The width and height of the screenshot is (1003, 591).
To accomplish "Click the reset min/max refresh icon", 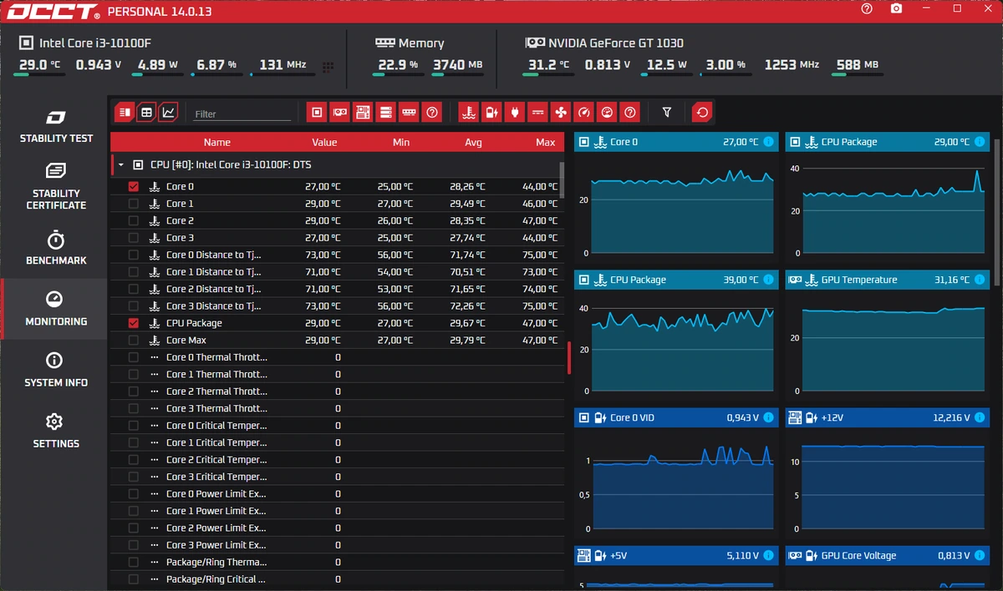I will coord(703,112).
